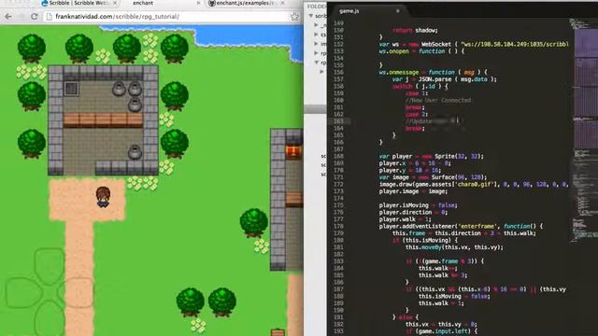Collapse the top scribble folder in sidebar

pyautogui.click(x=311, y=16)
